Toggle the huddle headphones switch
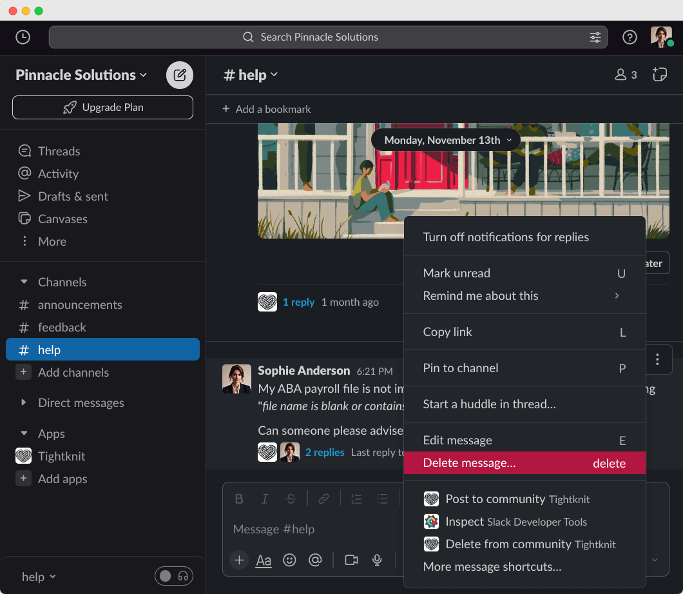The height and width of the screenshot is (594, 683). pos(174,576)
